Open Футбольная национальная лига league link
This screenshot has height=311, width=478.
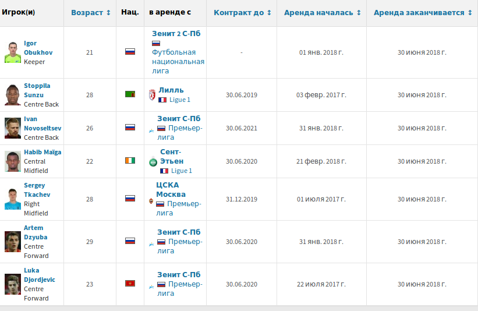coord(178,61)
